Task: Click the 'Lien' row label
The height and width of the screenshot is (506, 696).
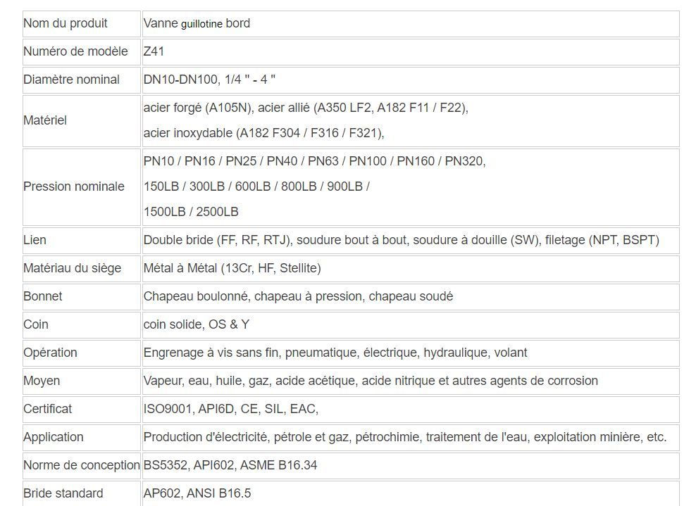Action: (35, 240)
